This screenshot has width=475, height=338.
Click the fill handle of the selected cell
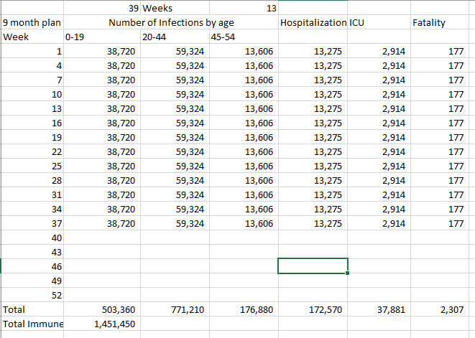pyautogui.click(x=348, y=273)
